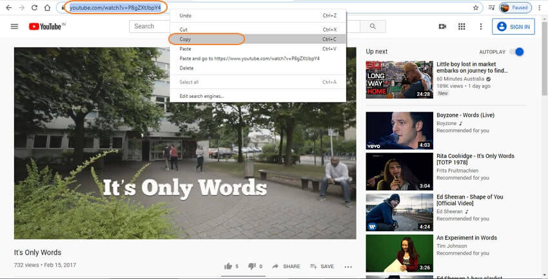Image resolution: width=548 pixels, height=279 pixels.
Task: Select Edit search engines menu entry
Action: click(202, 96)
